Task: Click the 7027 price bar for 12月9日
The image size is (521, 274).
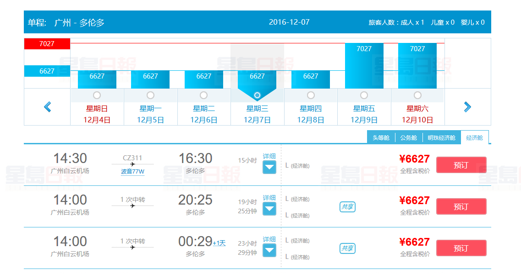Action: (364, 65)
